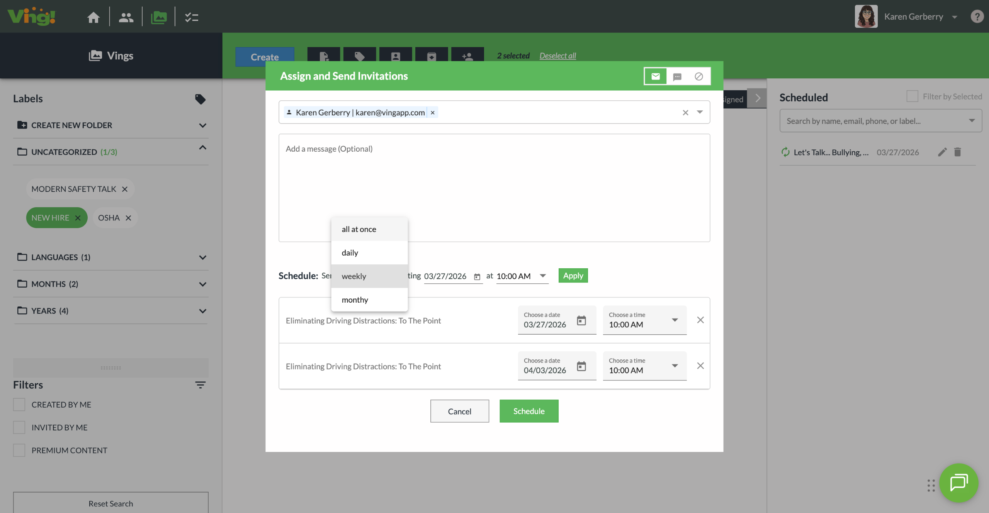Open the contacts people icon
Viewport: 989px width, 513px height.
tap(126, 17)
